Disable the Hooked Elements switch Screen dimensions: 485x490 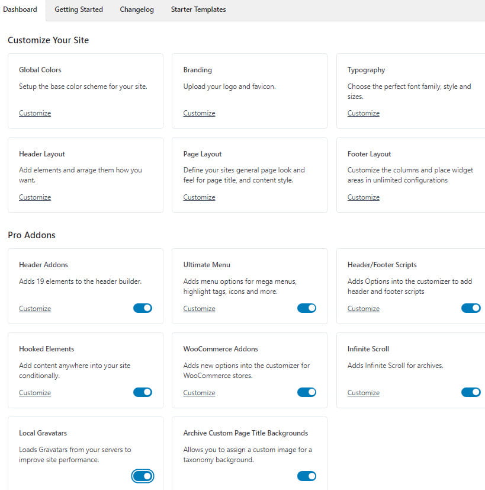(143, 392)
